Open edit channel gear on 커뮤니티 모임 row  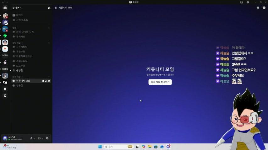pyautogui.click(x=49, y=81)
